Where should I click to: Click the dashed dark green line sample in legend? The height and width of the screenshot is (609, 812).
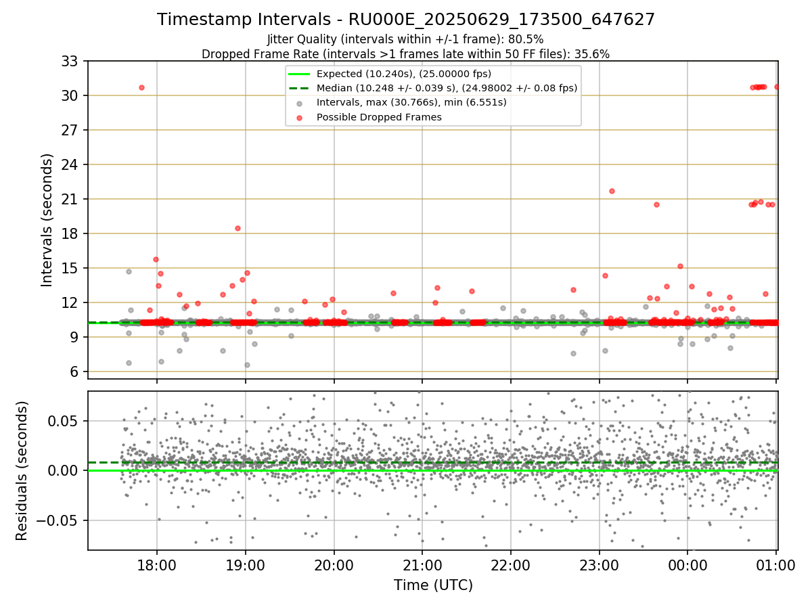[299, 88]
